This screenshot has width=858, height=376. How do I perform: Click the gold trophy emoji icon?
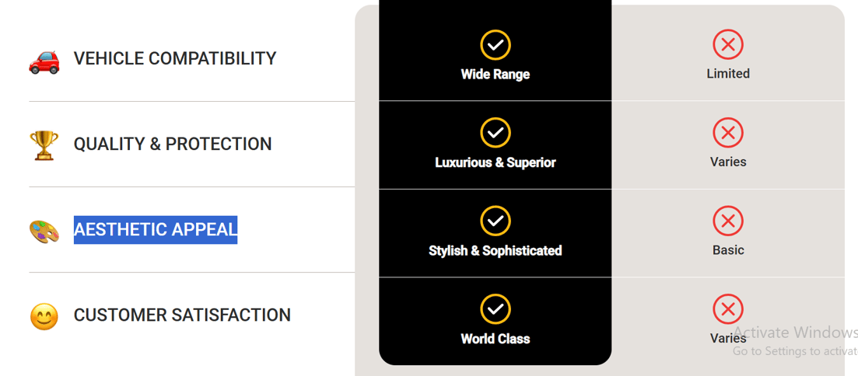44,145
